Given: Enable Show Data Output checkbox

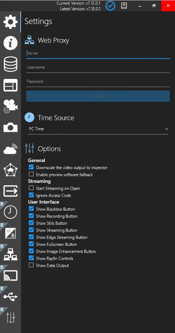Looking at the screenshot, I should coord(31,265).
